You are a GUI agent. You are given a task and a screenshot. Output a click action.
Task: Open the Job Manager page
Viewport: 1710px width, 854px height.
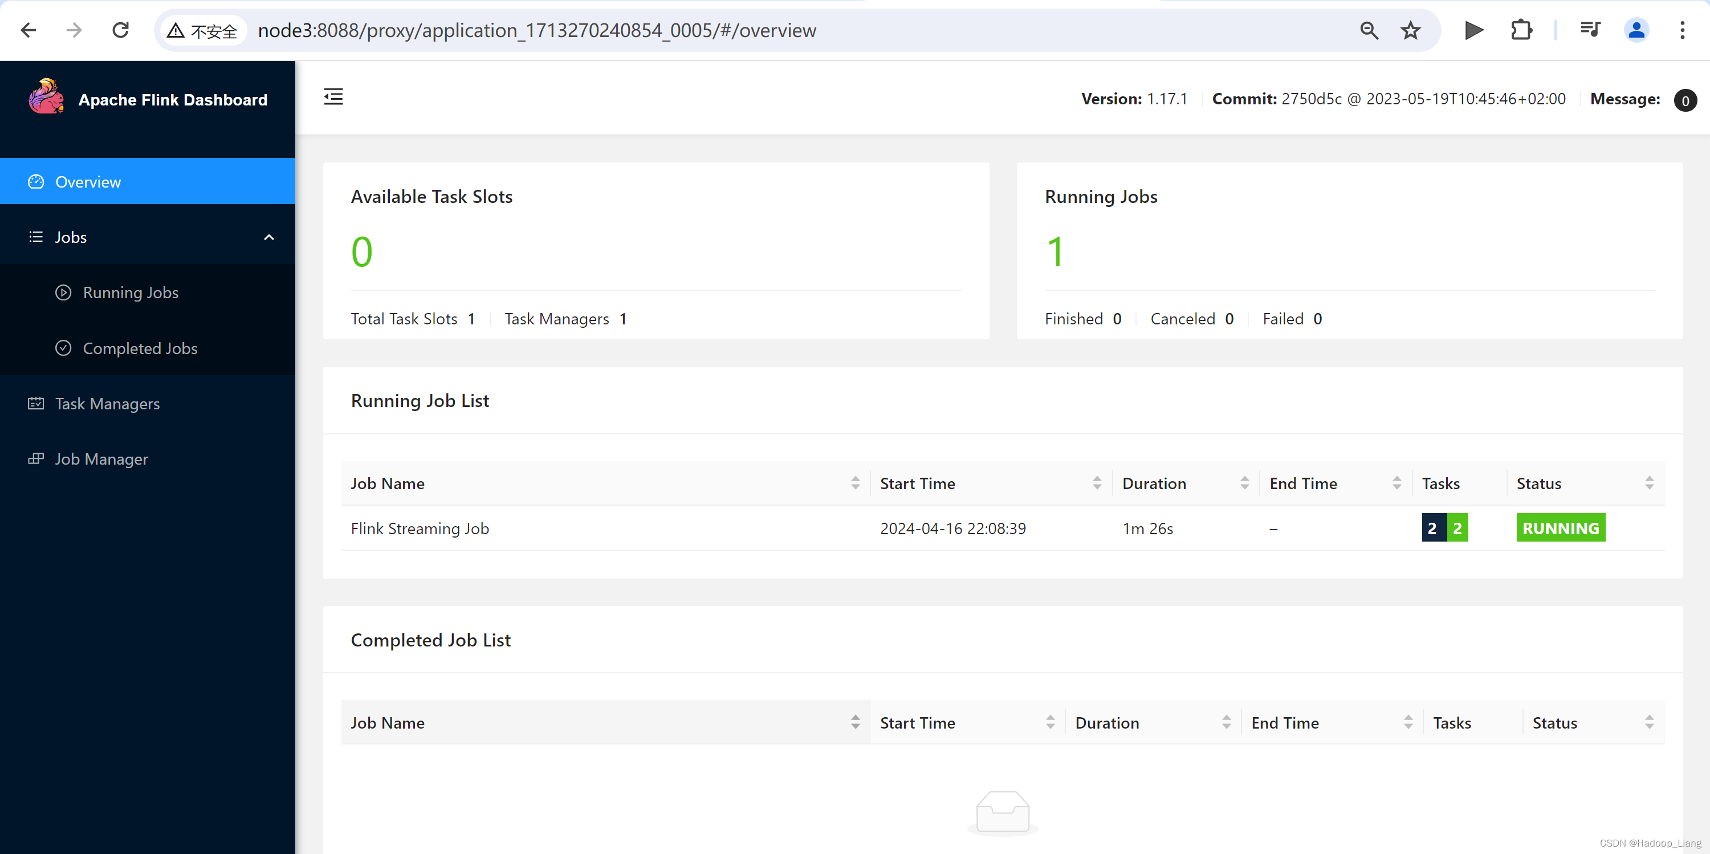(x=101, y=459)
